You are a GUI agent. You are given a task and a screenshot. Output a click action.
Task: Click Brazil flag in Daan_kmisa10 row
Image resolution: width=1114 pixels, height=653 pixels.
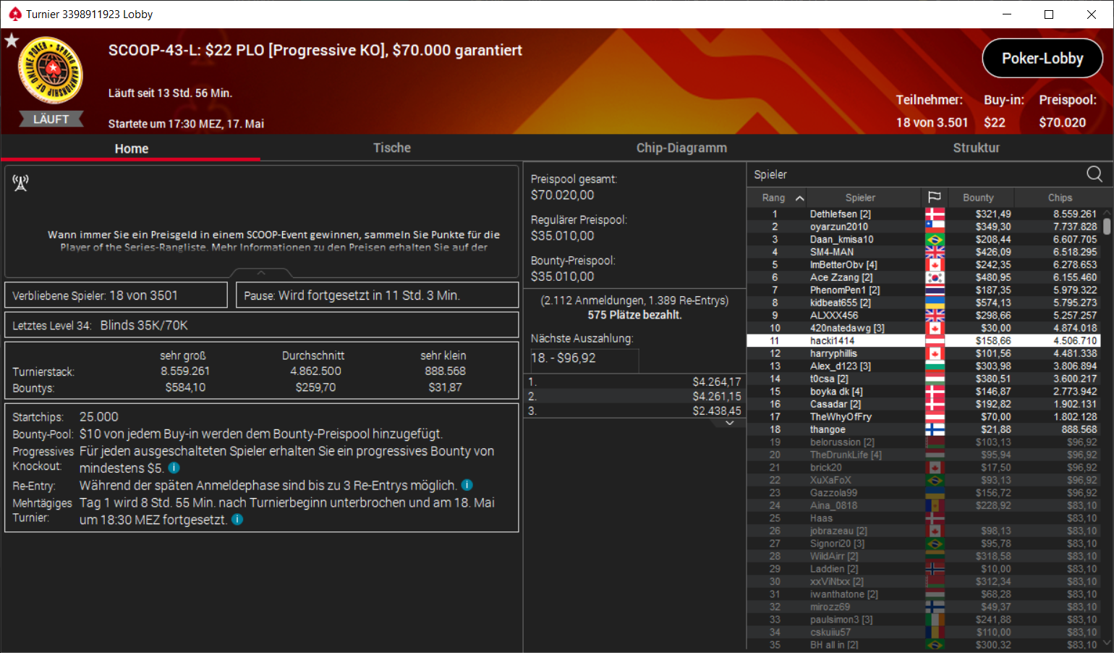935,240
